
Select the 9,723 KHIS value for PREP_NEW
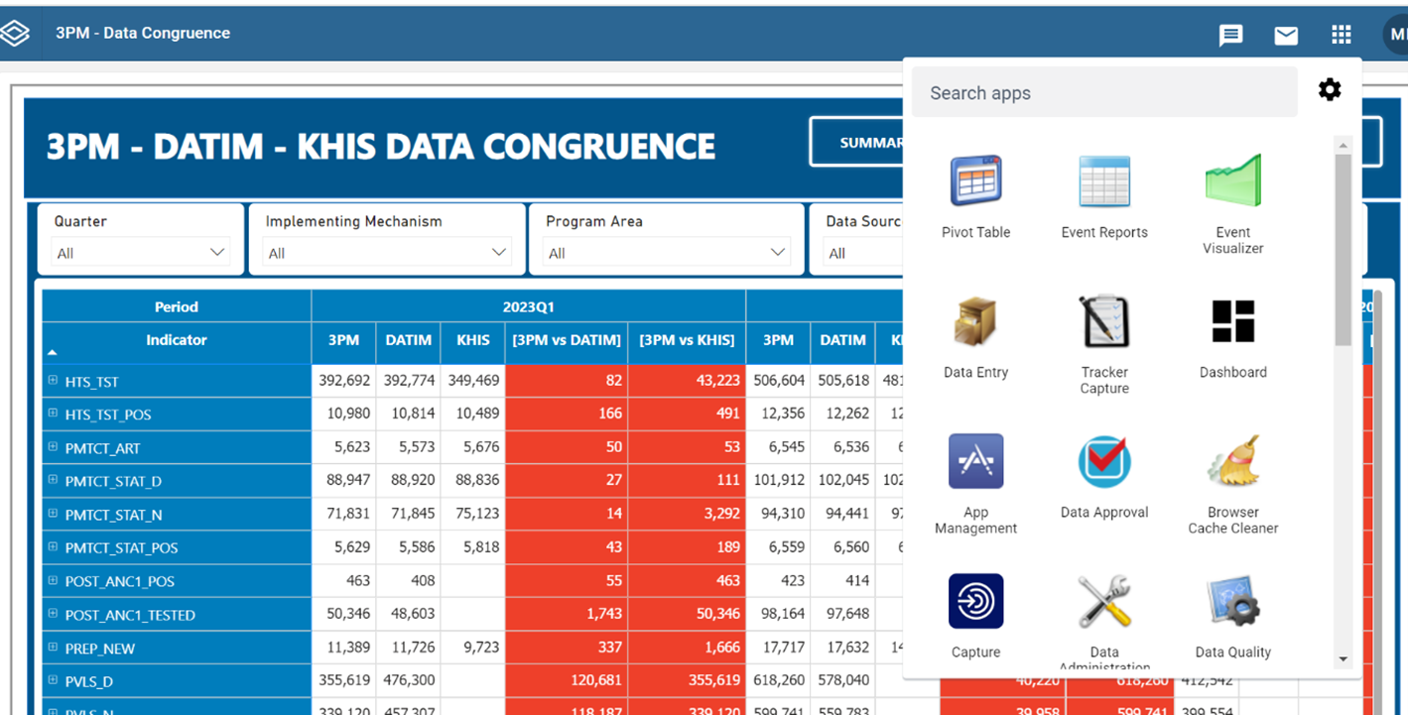(473, 648)
